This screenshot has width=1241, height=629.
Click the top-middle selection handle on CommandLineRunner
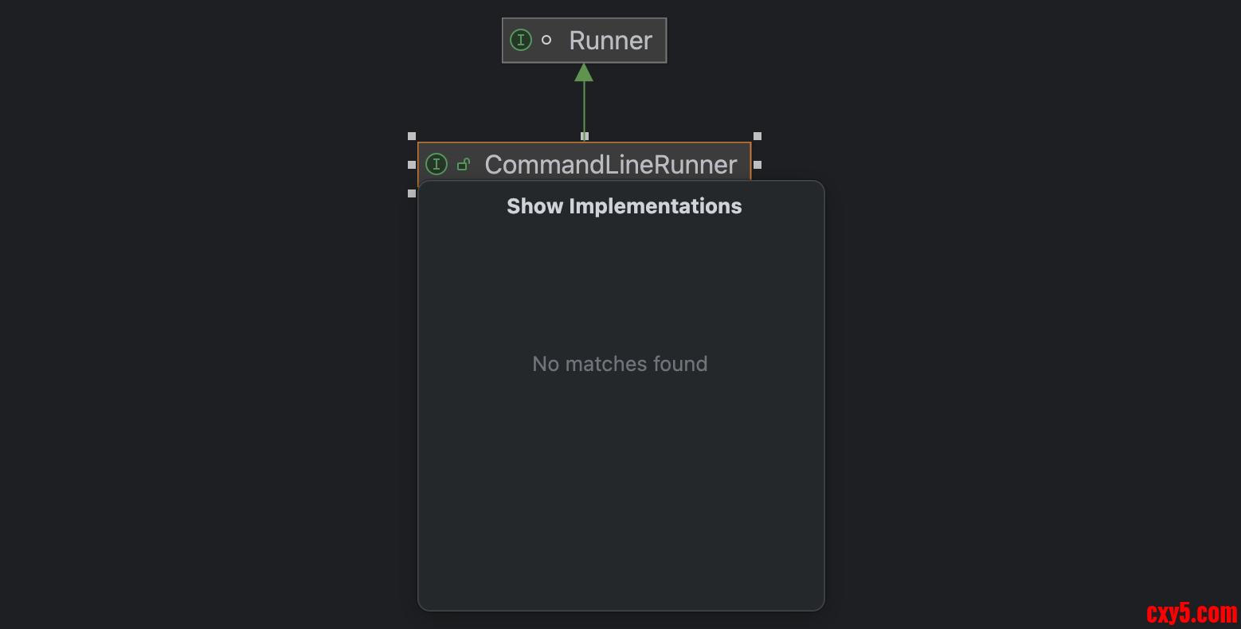585,136
